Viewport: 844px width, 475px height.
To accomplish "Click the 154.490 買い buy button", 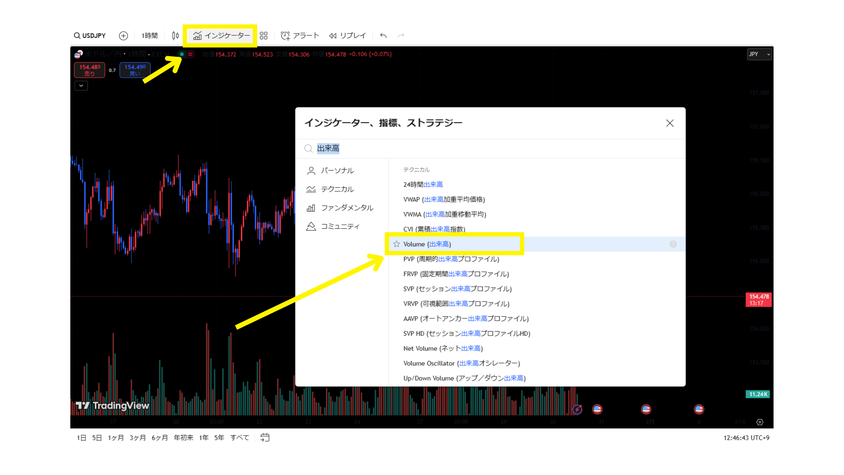I will point(135,70).
